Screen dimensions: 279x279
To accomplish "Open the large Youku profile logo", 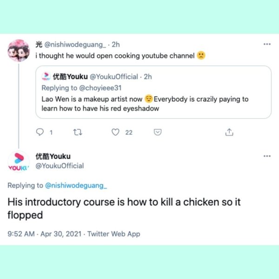I will click(19, 161).
